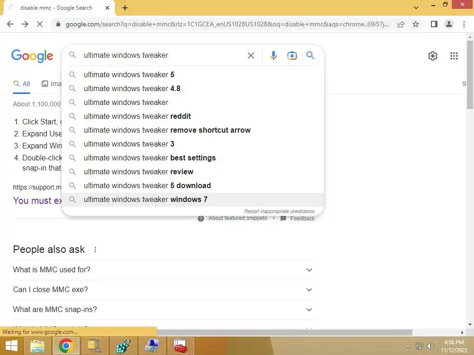Search by image with camera icon
The image size is (474, 355).
click(x=292, y=55)
